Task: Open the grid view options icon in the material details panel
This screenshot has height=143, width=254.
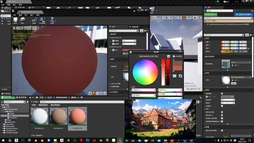Action: coord(141,31)
